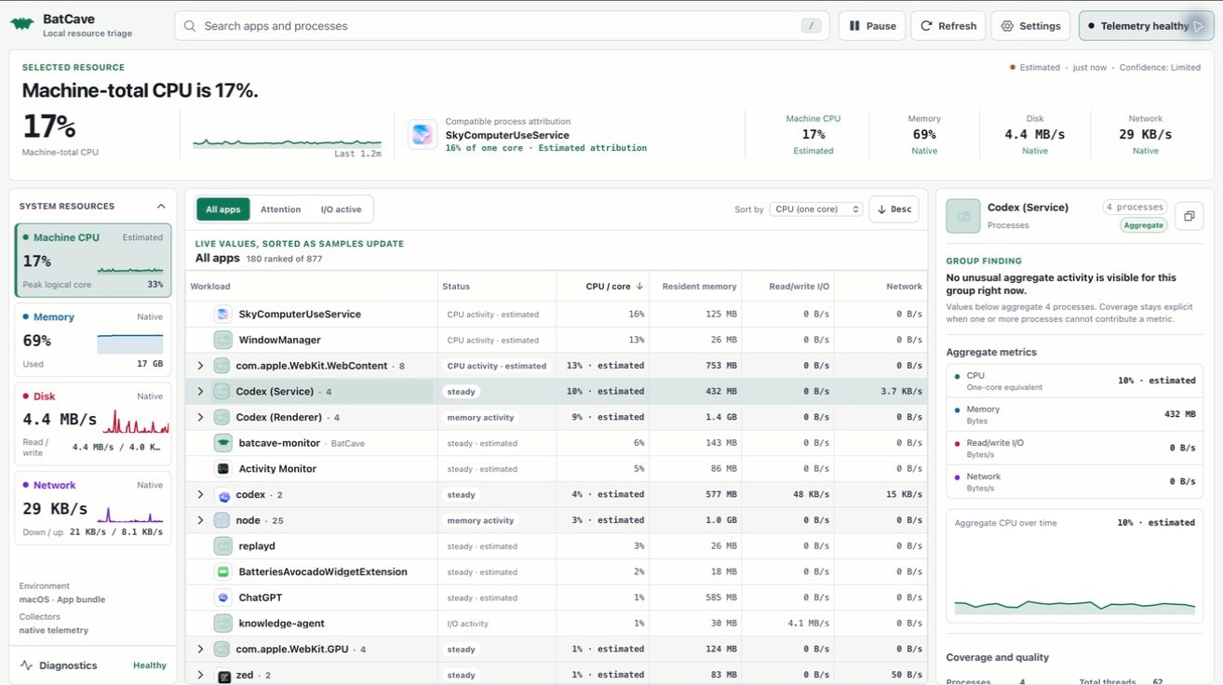Image resolution: width=1223 pixels, height=685 pixels.
Task: Click the pop-out icon beside Codex (Service)
Action: pyautogui.click(x=1189, y=216)
